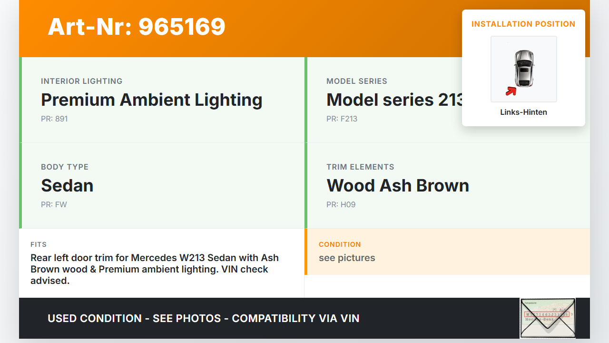Click the Used Condition footer banner text

[204, 318]
